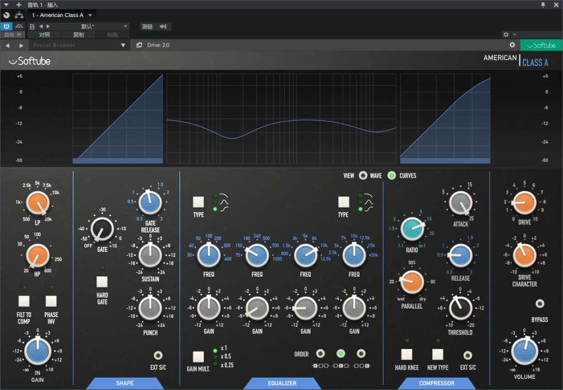Click the THRESHOLD knob
The image size is (563, 390).
pos(460,308)
